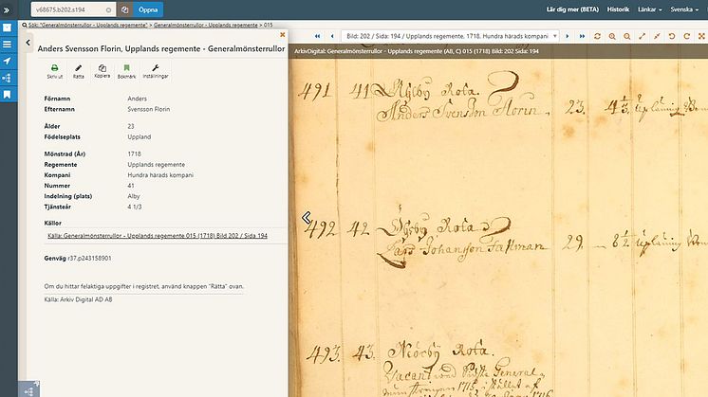This screenshot has height=397, width=708.
Task: Open the Svenska language dropdown
Action: tap(684, 9)
